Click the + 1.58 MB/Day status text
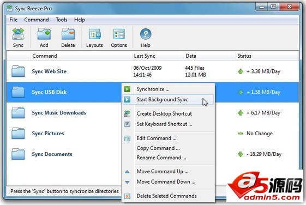 tap(263, 92)
